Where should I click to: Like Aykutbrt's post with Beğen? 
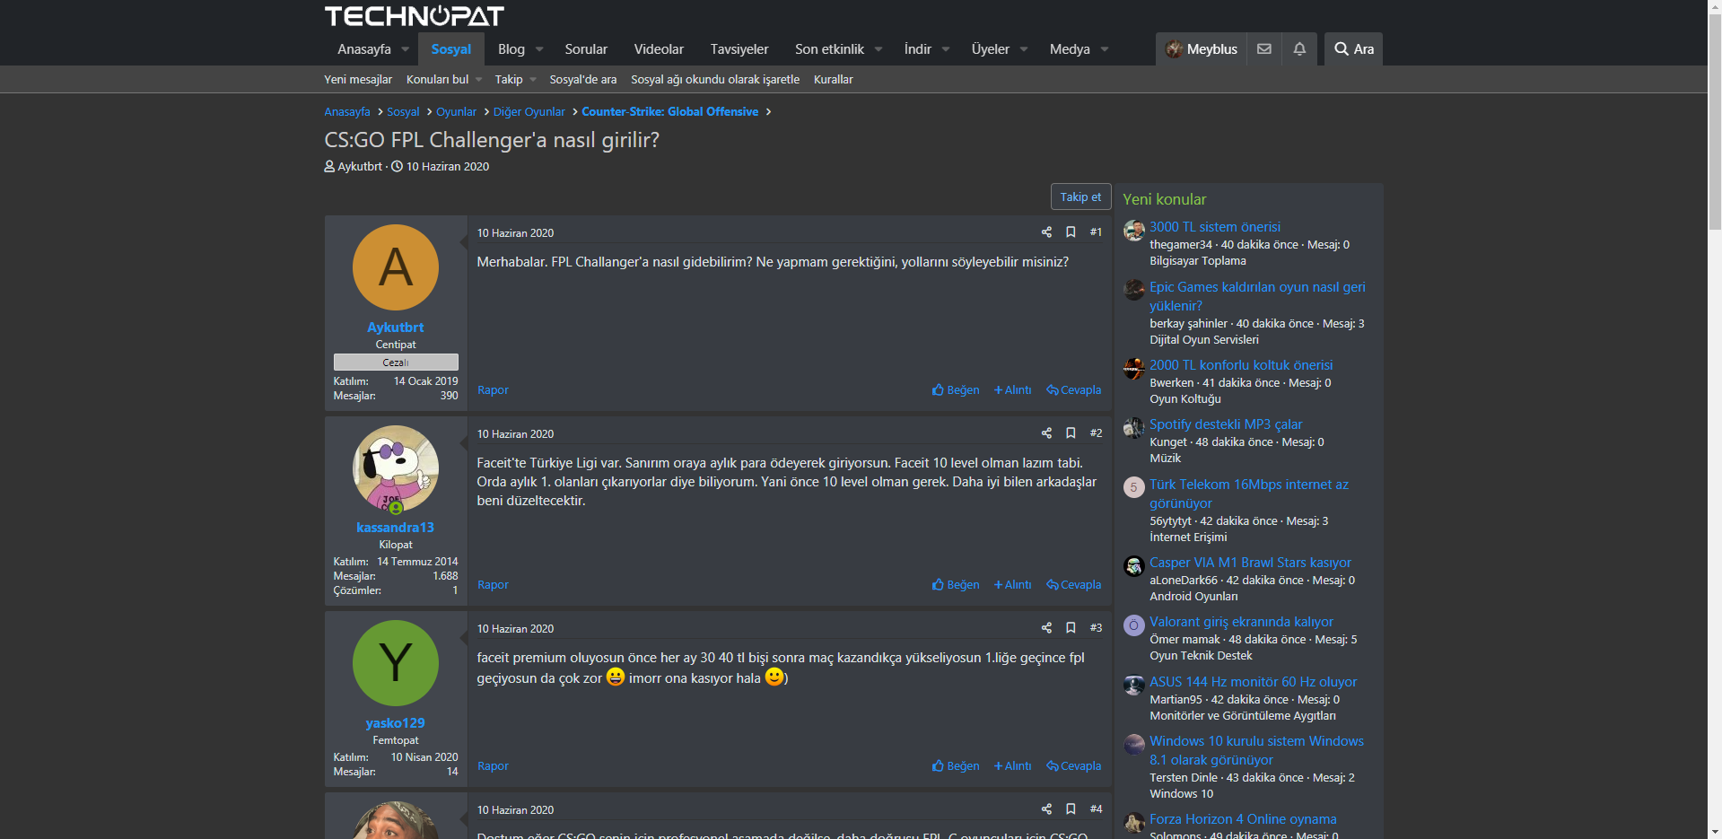[x=956, y=390]
